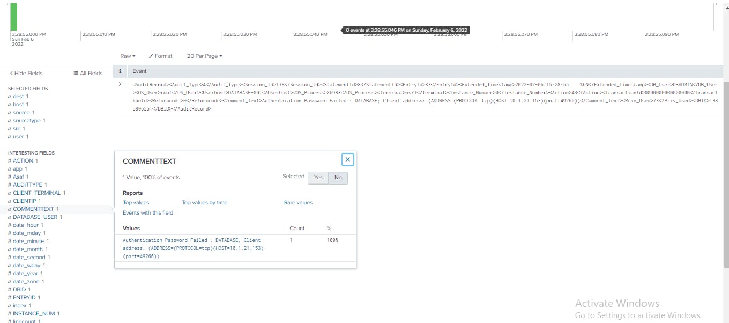Viewport: 729px width, 323px height.
Task: Click the 3:28:55.000 PM timeline label
Action: click(29, 34)
